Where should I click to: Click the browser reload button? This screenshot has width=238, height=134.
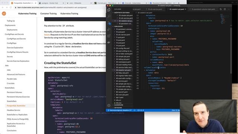click(11, 7)
